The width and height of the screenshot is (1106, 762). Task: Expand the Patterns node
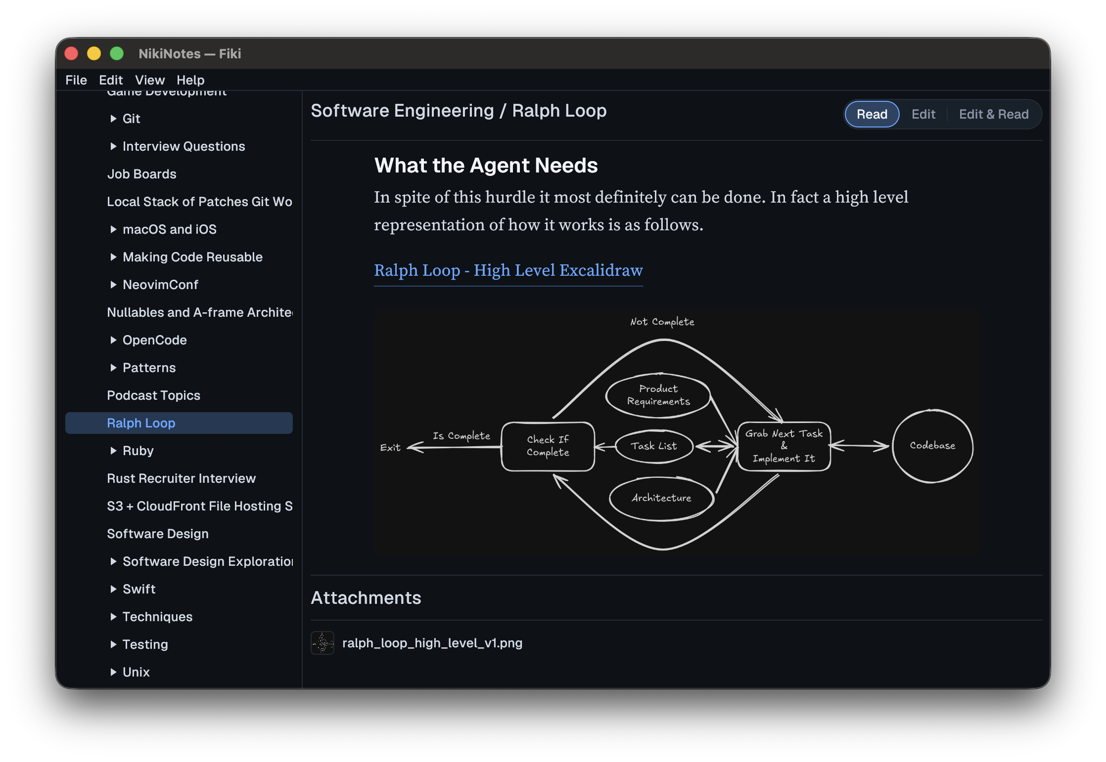[113, 368]
